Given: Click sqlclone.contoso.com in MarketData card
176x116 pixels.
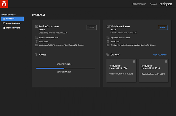Looking at the screenshot, I should click(x=49, y=38).
